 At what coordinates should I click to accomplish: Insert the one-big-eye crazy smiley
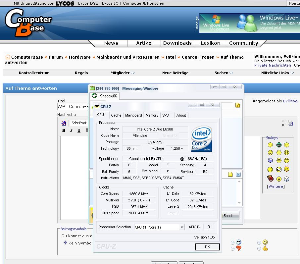[x=279, y=169]
